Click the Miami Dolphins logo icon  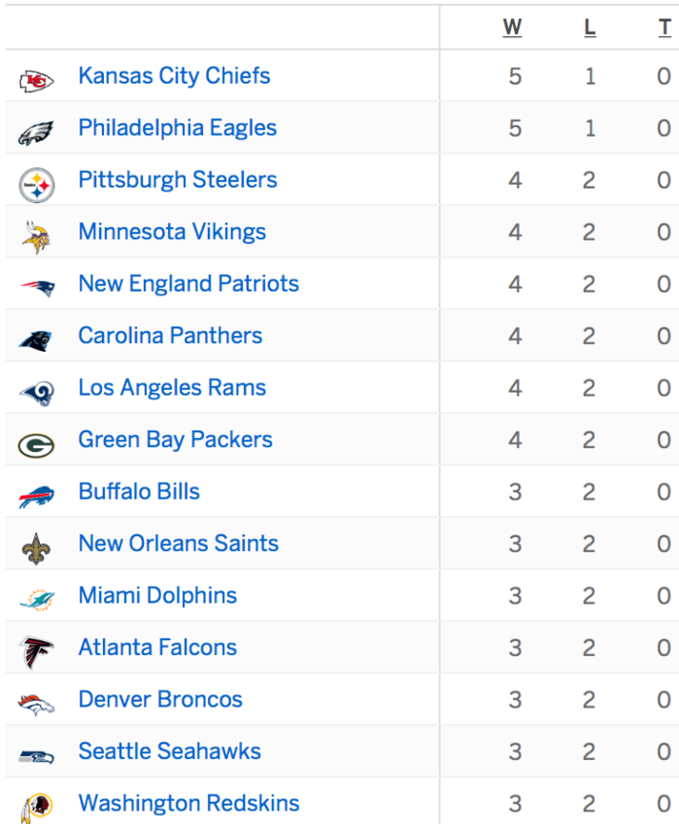click(36, 600)
